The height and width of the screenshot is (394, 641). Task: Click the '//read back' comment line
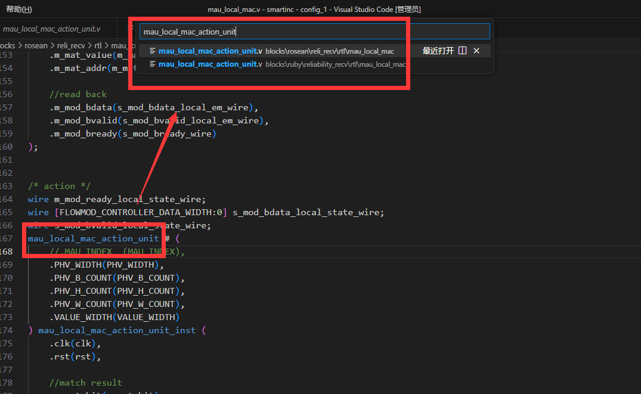tap(78, 94)
